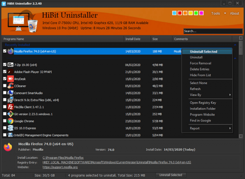Click the HiBit Uninstaller title bar icon

point(4,4)
